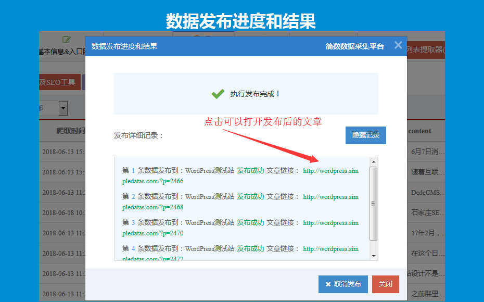The height and width of the screenshot is (302, 484).
Task: Open the dropdown arrow in the background filter
Action: [x=63, y=108]
